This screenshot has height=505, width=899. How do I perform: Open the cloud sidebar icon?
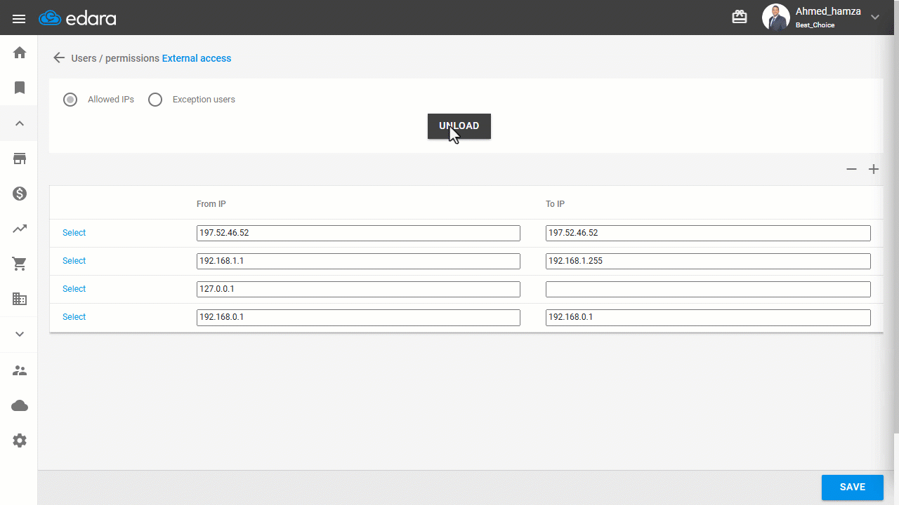coord(20,405)
